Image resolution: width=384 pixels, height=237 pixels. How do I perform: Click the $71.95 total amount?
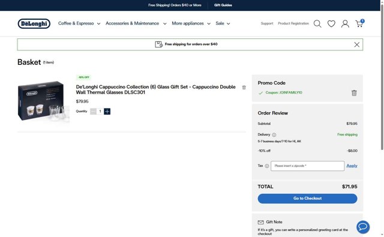[x=349, y=187]
